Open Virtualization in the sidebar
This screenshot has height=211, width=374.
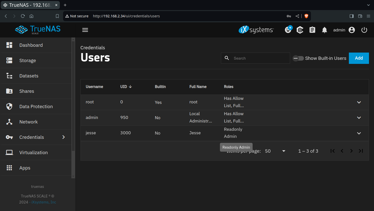click(36, 152)
